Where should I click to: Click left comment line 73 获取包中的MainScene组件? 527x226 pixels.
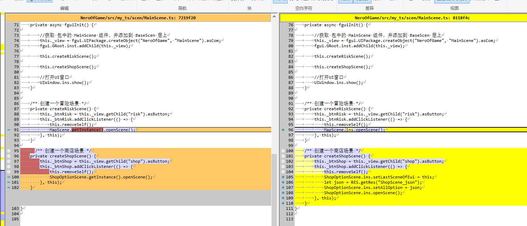[x=104, y=35]
